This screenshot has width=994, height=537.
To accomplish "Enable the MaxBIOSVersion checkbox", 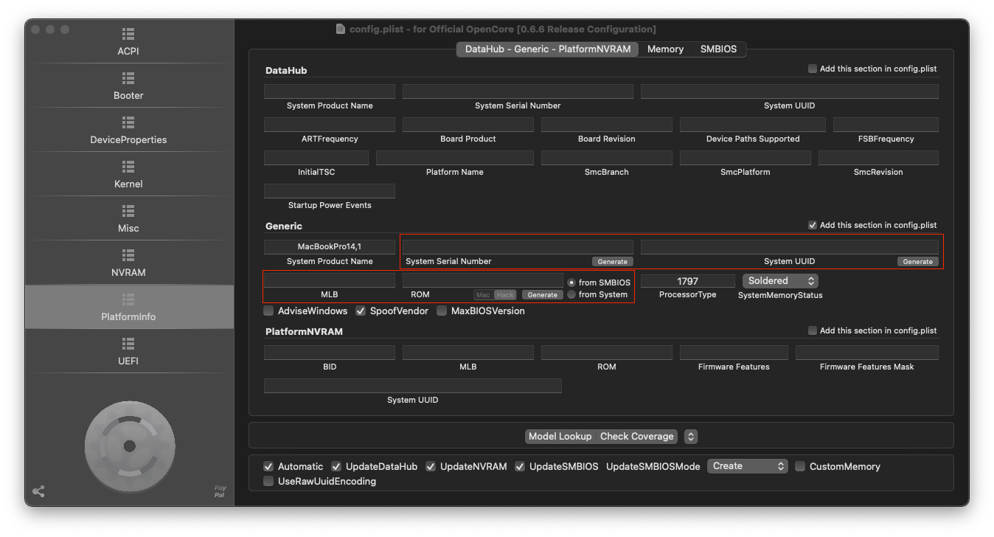I will [x=442, y=311].
